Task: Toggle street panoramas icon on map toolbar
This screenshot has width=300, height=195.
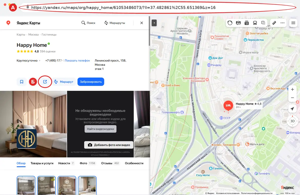Action: (x=238, y=23)
